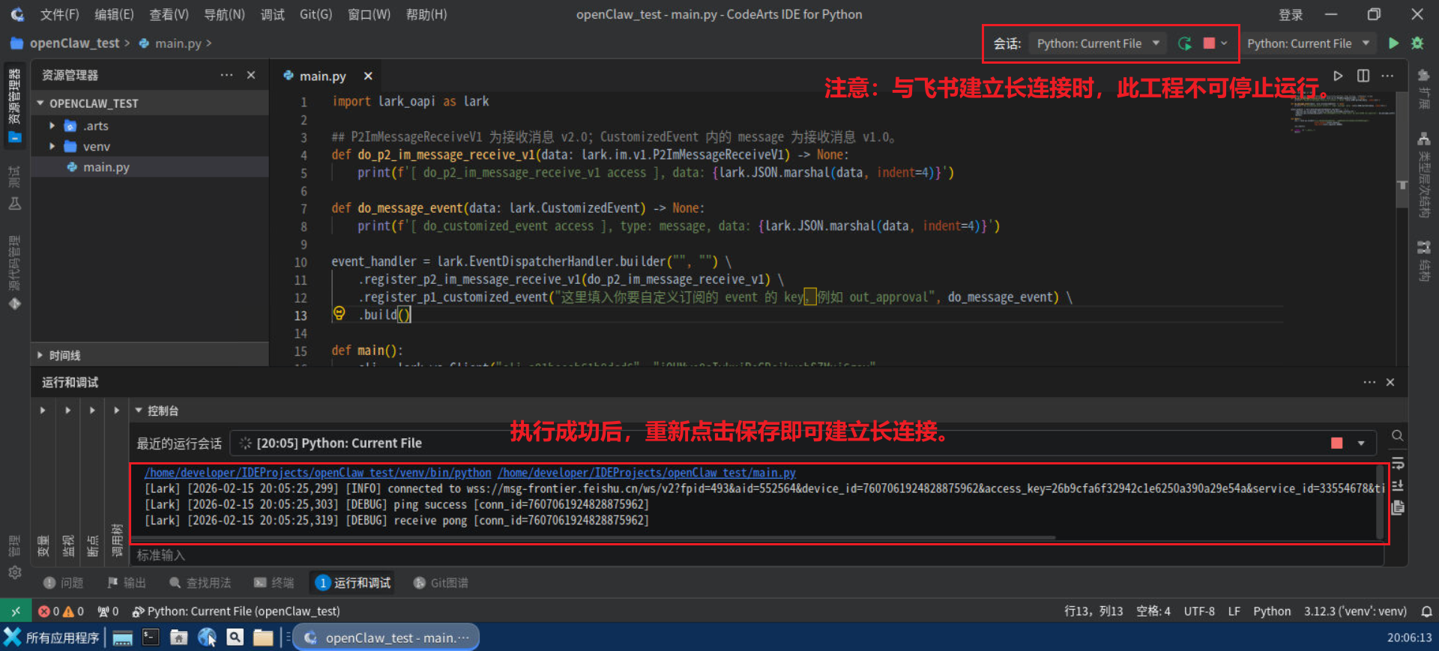Open the notifications bell in status bar
This screenshot has width=1439, height=651.
tap(1426, 611)
